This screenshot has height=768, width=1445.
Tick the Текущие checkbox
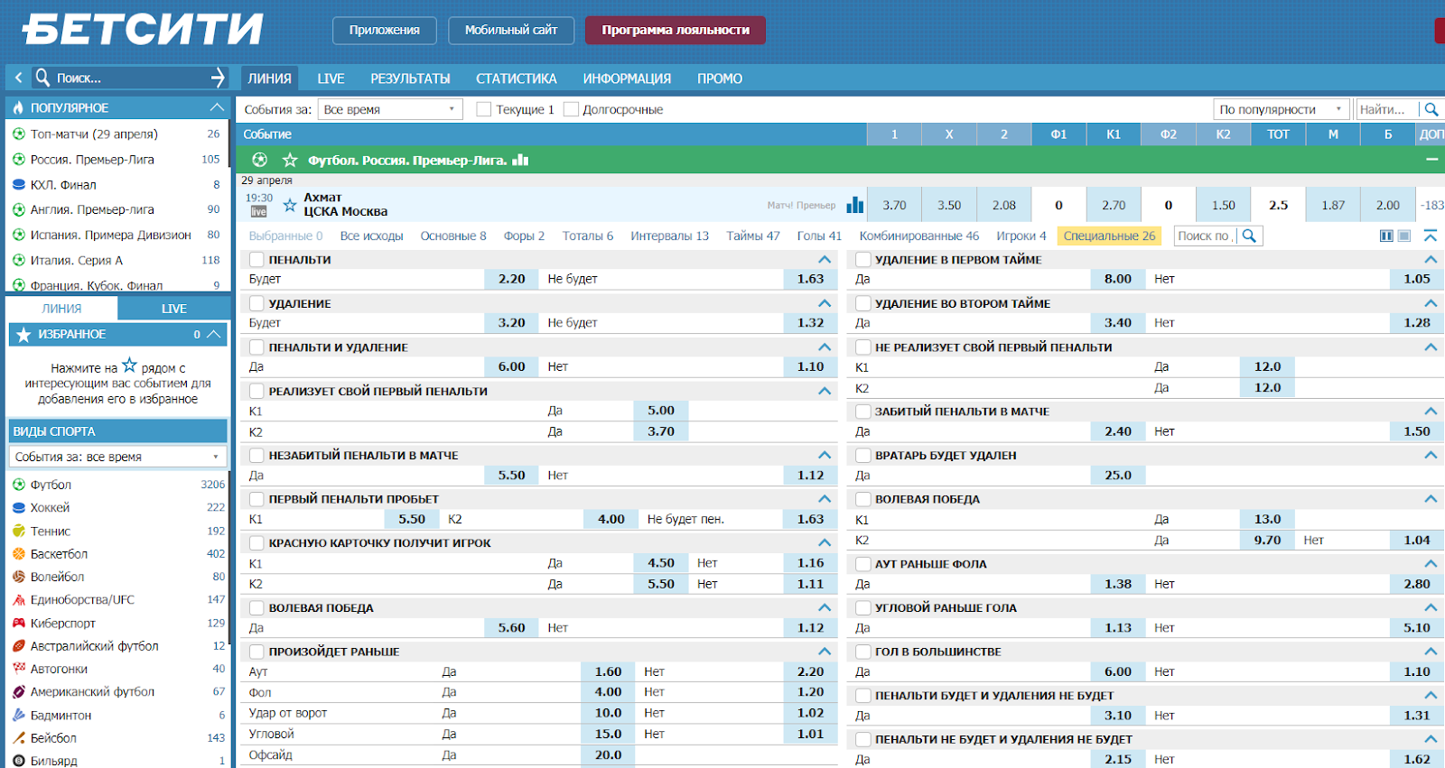pos(483,109)
